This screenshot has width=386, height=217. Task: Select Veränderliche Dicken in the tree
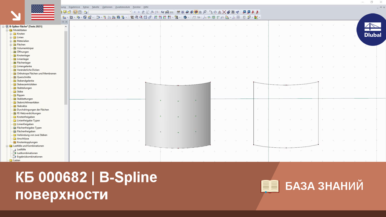pyautogui.click(x=28, y=70)
